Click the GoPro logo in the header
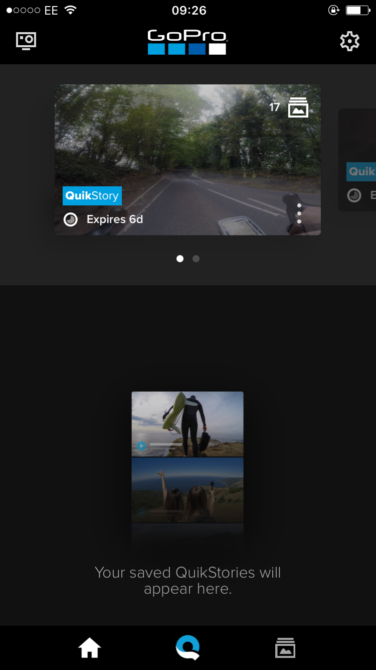 (187, 42)
